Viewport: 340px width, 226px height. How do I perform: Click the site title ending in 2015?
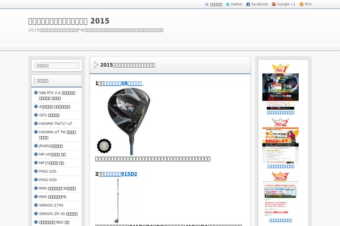[69, 21]
